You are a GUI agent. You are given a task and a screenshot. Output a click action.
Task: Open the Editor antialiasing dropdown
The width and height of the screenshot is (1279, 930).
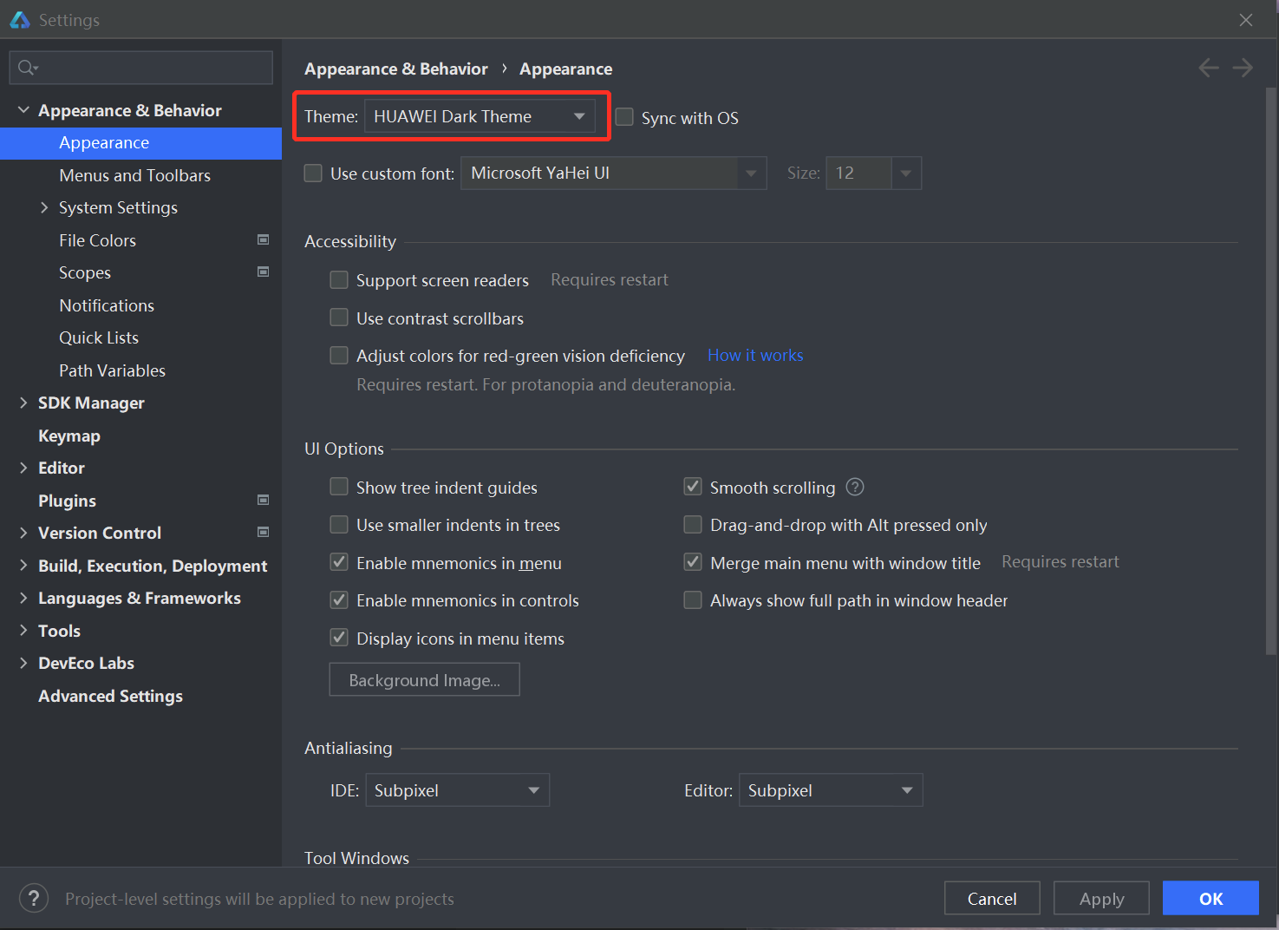(x=831, y=790)
